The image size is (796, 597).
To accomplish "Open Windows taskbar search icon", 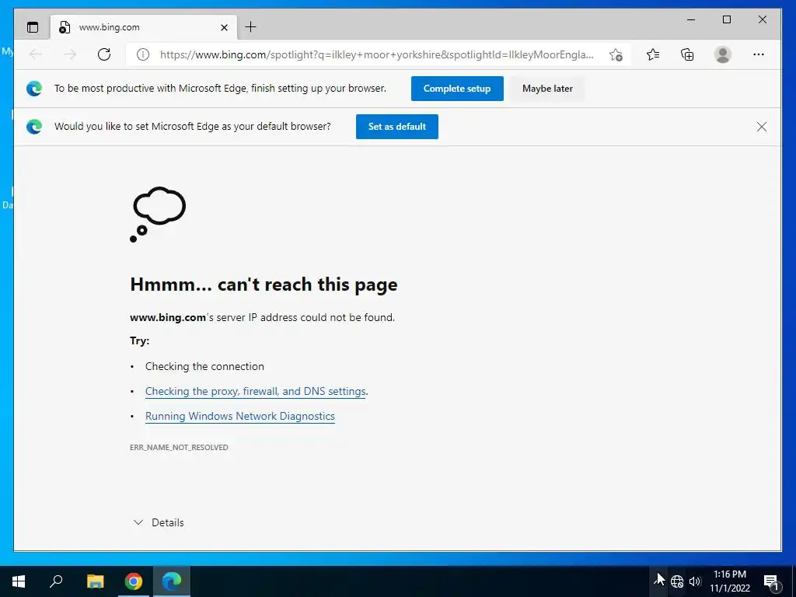I will coord(56,581).
